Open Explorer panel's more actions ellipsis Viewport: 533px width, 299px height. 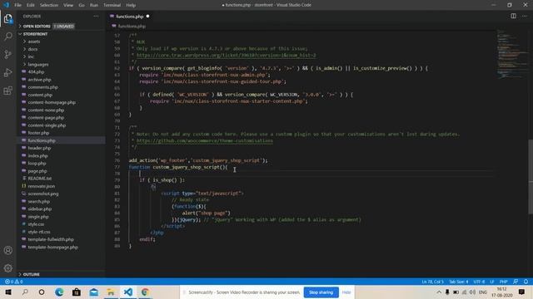click(97, 16)
